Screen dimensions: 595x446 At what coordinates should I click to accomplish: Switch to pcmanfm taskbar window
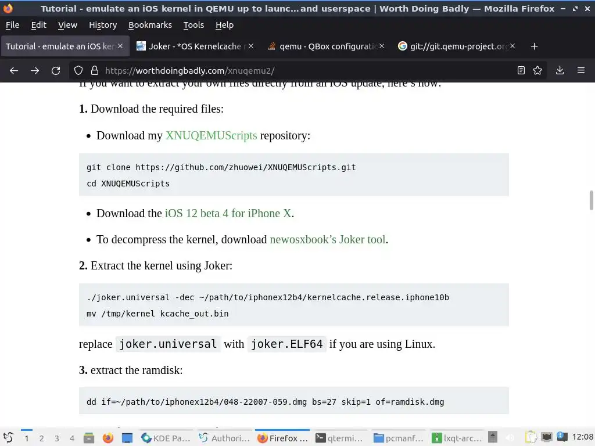[398, 438]
